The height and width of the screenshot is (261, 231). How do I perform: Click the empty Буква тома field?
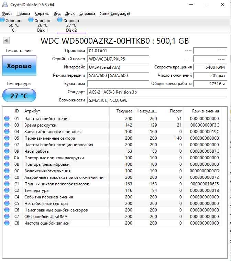point(118,84)
